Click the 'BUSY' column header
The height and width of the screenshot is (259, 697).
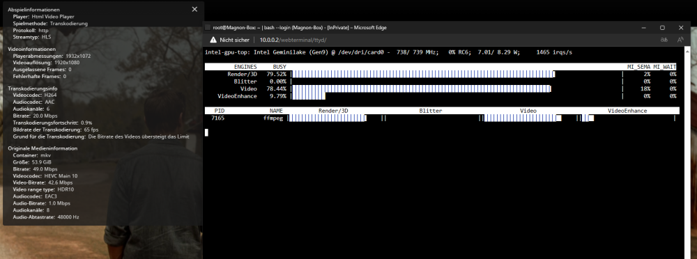279,67
